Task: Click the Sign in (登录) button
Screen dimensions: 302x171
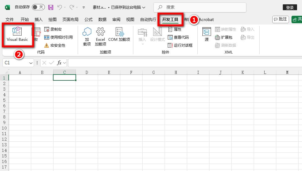Action: (x=290, y=7)
